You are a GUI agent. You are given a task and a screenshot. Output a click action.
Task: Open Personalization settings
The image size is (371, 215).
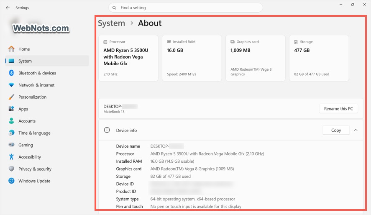[47, 97]
